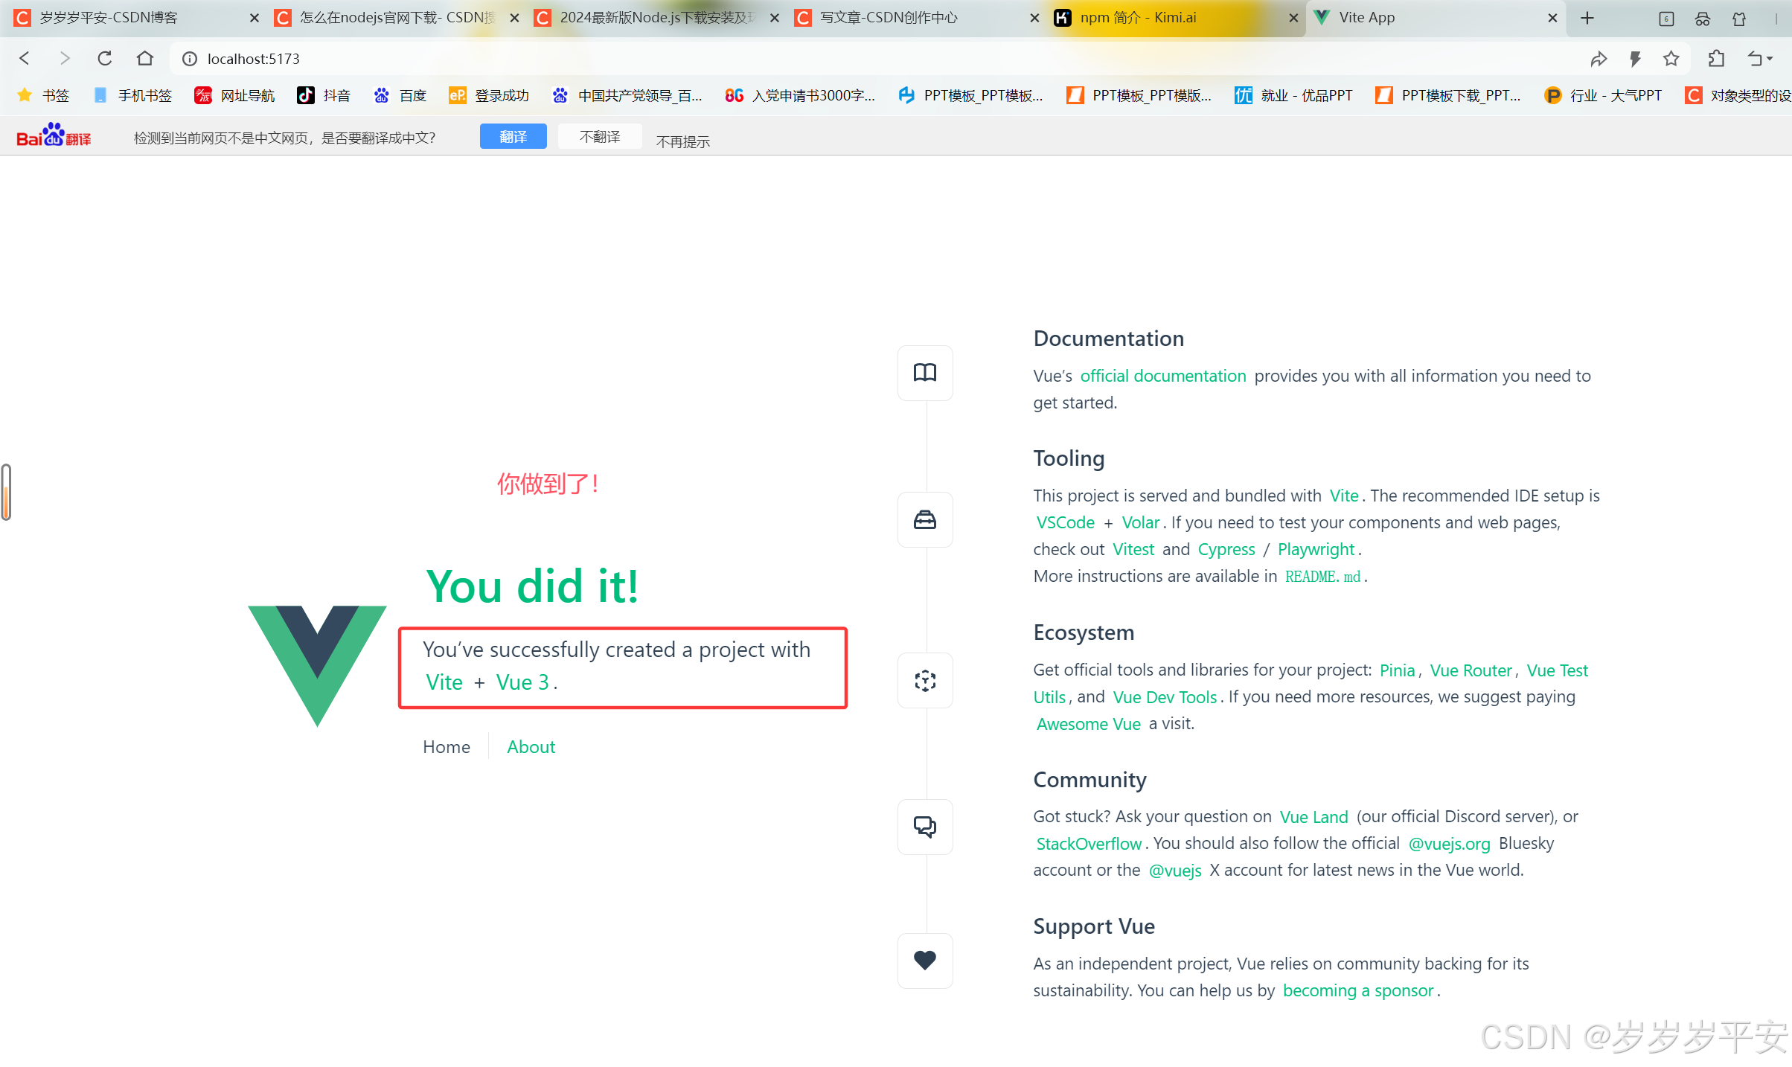Click the Community chat bubbles icon
Screen dimensions: 1792x1067
click(924, 827)
